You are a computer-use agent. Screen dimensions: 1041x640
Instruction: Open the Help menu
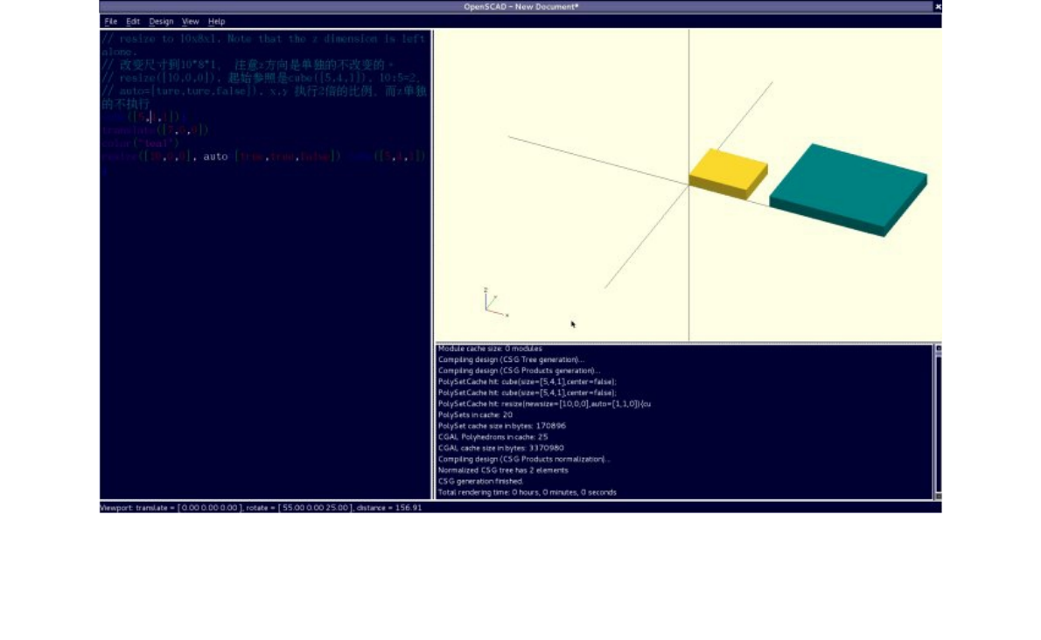[216, 21]
